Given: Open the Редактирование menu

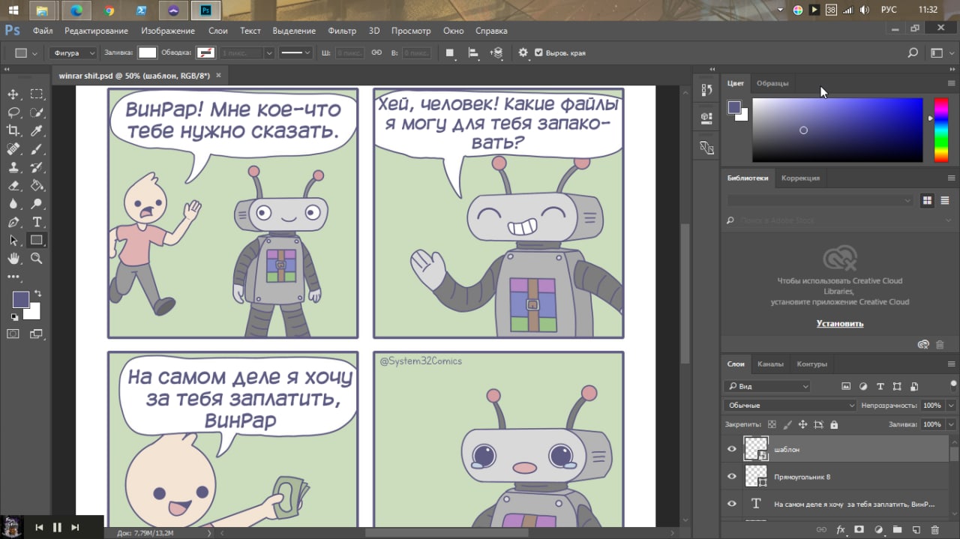Looking at the screenshot, I should click(x=96, y=31).
